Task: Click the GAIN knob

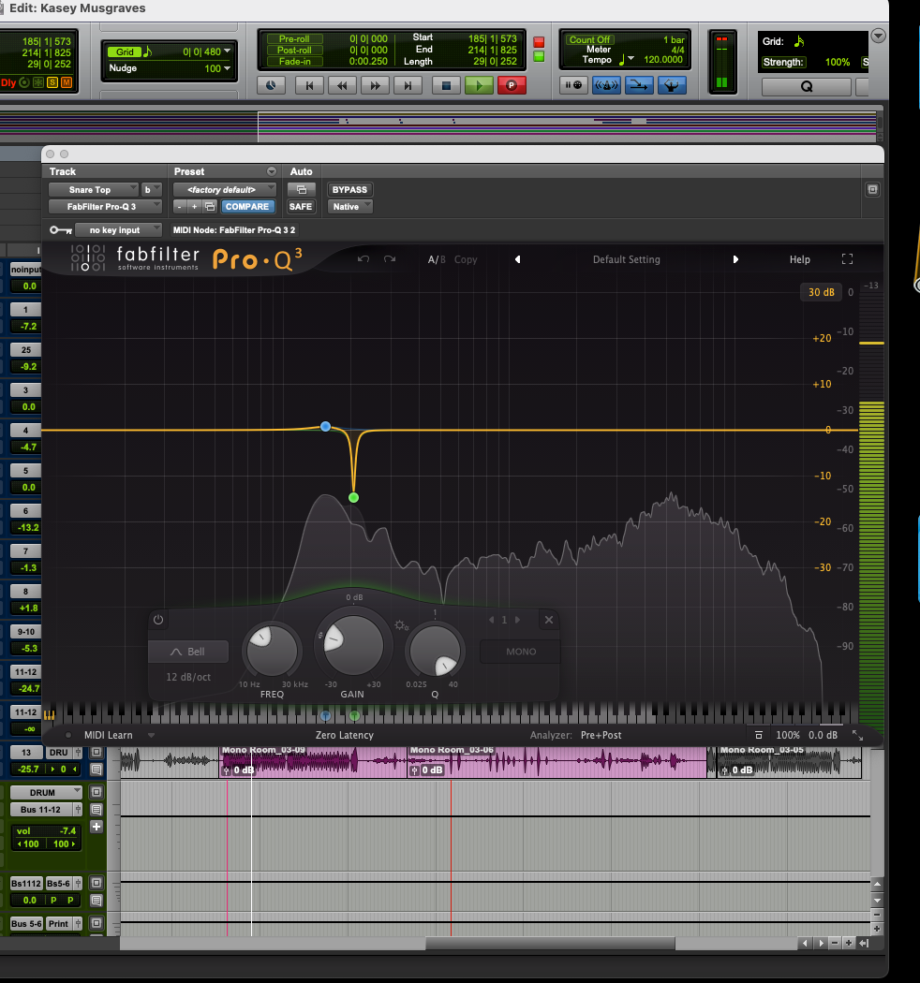Action: pyautogui.click(x=352, y=645)
